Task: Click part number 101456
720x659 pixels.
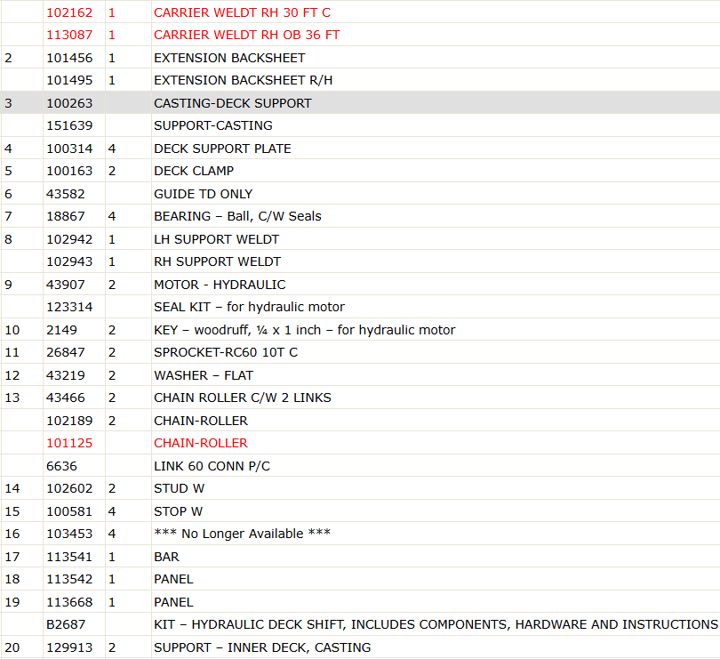Action: [69, 58]
